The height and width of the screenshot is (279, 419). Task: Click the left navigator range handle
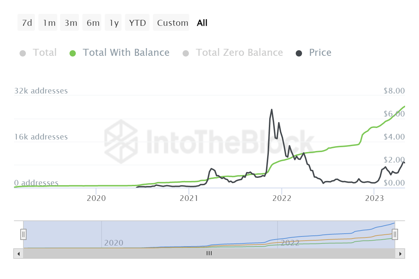pos(23,234)
